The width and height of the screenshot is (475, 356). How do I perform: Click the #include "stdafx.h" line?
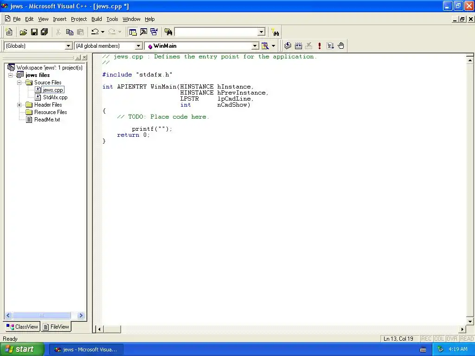pyautogui.click(x=137, y=75)
